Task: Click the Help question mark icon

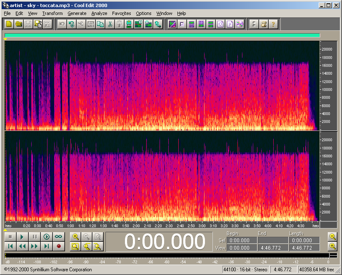Action: (272, 24)
